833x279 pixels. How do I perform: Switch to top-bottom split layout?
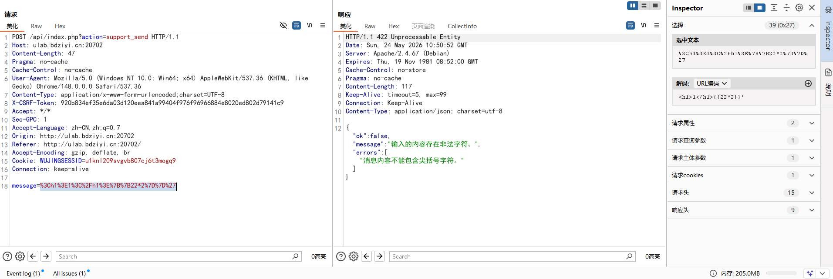[644, 6]
